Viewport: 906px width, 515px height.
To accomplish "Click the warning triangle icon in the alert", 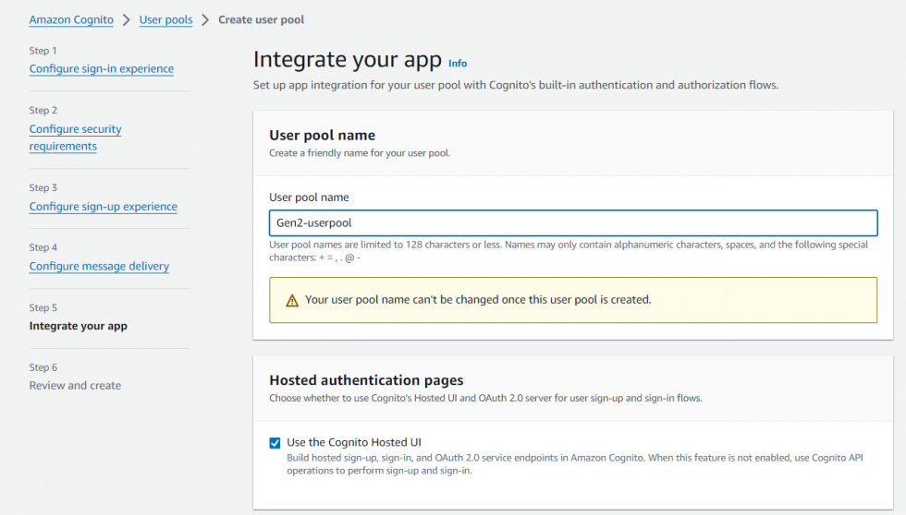I will click(292, 300).
